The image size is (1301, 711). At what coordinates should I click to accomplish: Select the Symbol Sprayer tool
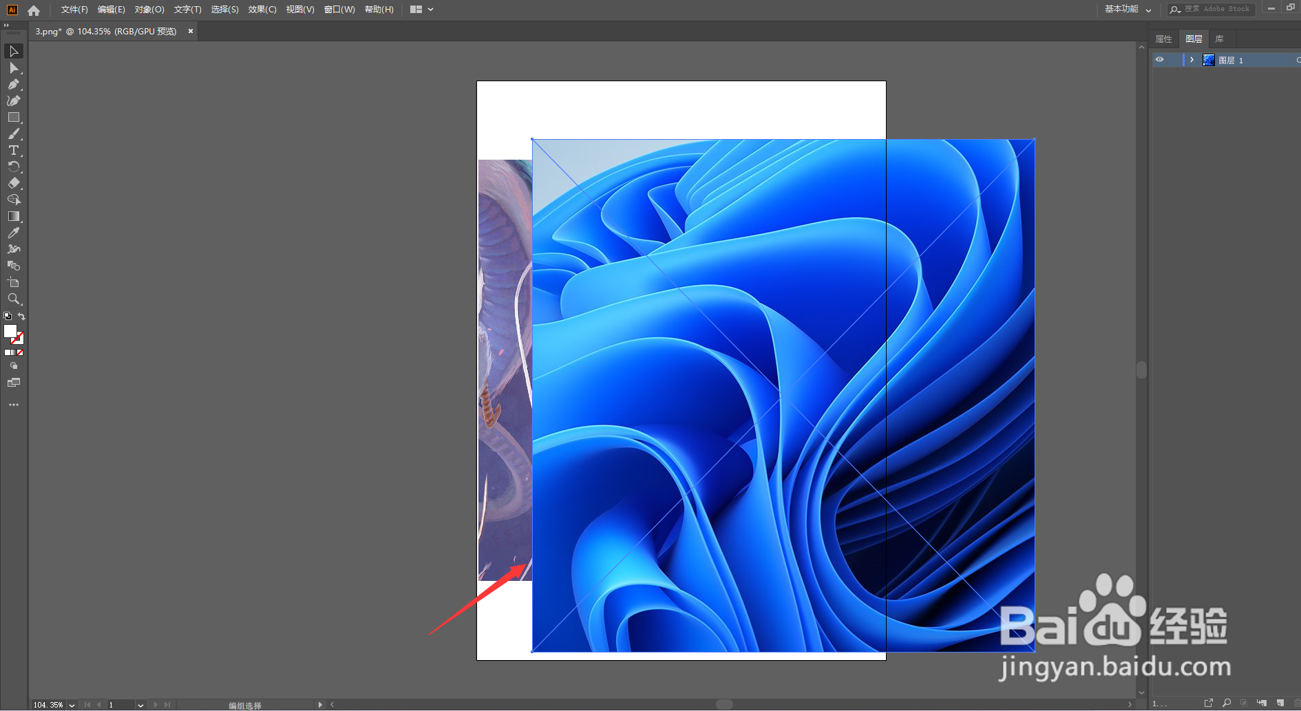[x=13, y=250]
